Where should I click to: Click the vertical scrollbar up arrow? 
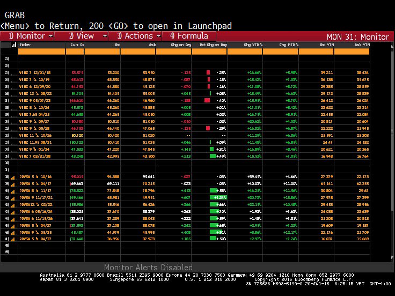point(392,46)
